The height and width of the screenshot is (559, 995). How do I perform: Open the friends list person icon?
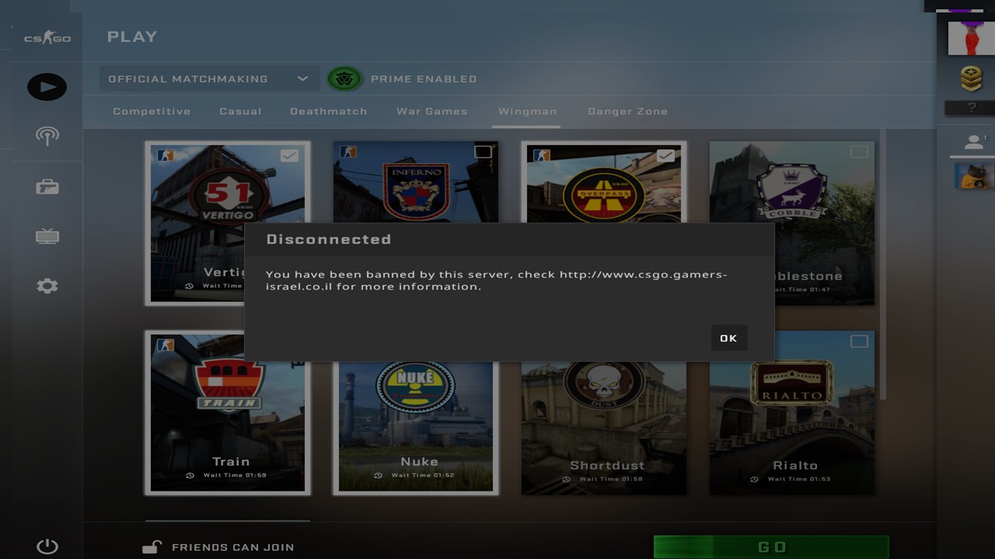pyautogui.click(x=973, y=142)
